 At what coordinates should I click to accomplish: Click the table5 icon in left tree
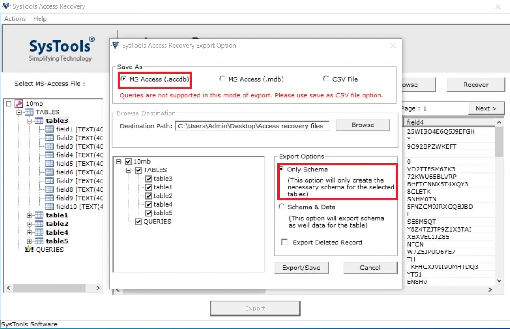click(x=39, y=241)
